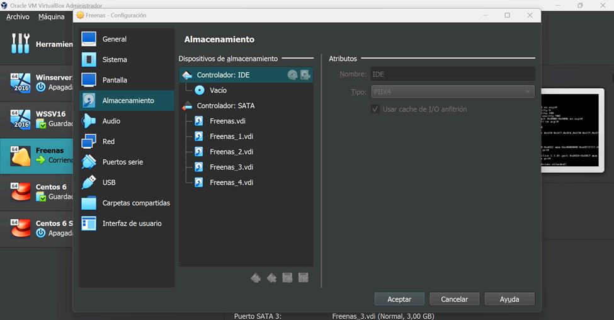Screen dimensions: 614x320
Task: Close the Freenas Configuración dialog
Action: tap(530, 15)
